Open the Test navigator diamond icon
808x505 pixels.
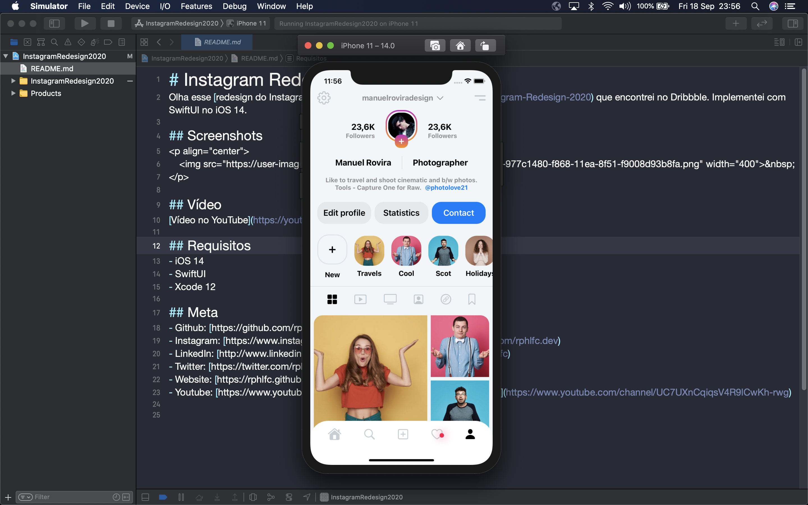point(81,42)
